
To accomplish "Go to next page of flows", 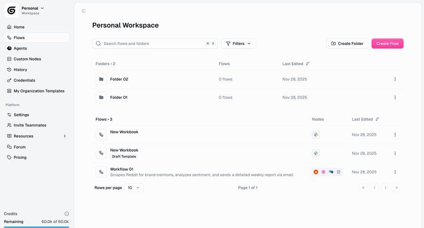I will [x=385, y=187].
